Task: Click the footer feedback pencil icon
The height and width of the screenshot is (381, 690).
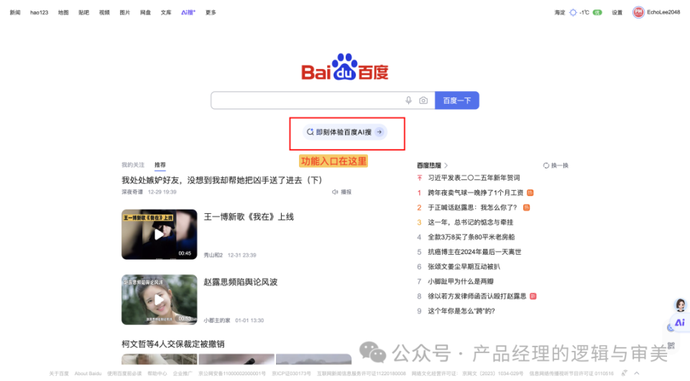Action: point(624,373)
